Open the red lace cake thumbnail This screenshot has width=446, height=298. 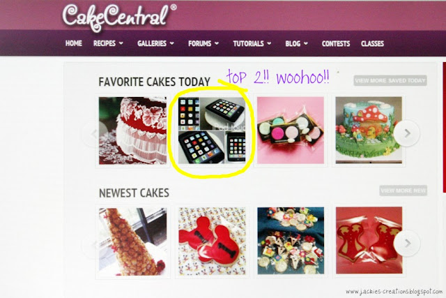132,131
